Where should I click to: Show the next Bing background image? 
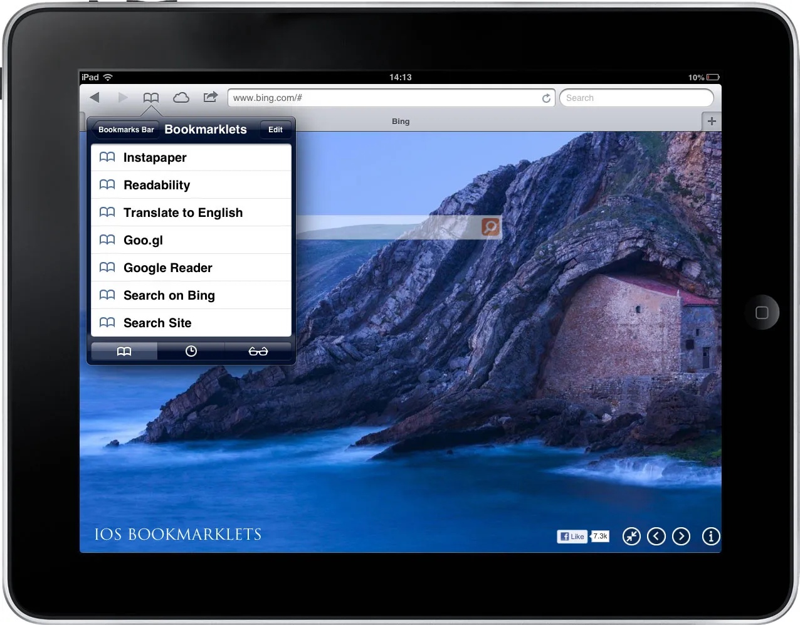pos(681,536)
